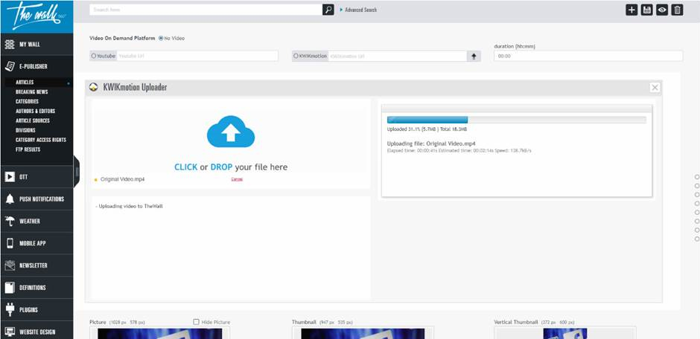The height and width of the screenshot is (339, 700).
Task: Click the Picture image thumbnail
Action: tap(160, 334)
